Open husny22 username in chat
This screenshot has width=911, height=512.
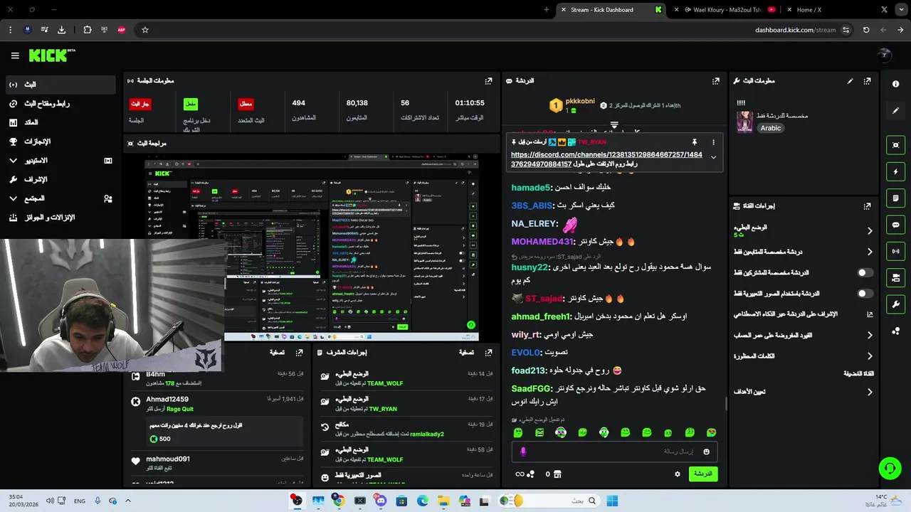tap(530, 267)
